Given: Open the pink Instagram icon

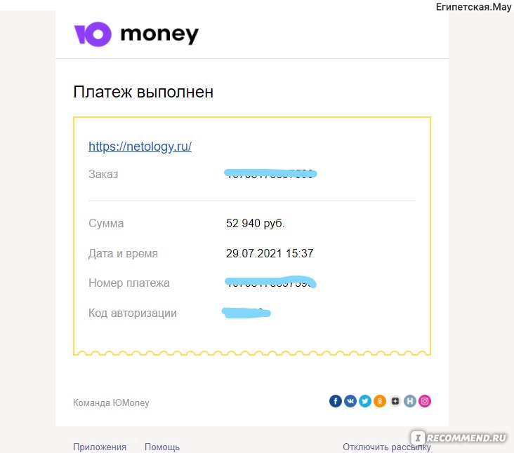Looking at the screenshot, I should point(425,401).
